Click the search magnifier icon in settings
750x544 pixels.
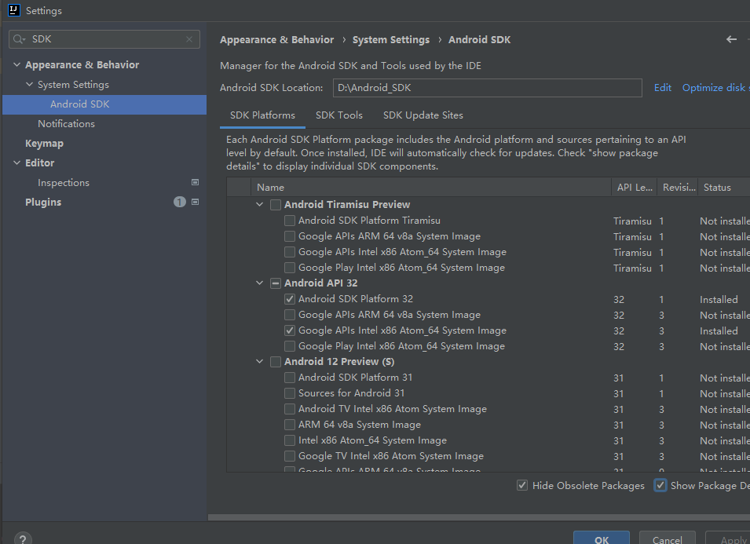click(x=19, y=39)
